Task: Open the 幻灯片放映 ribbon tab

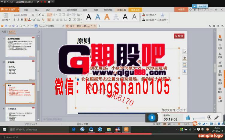Action: 72,10
